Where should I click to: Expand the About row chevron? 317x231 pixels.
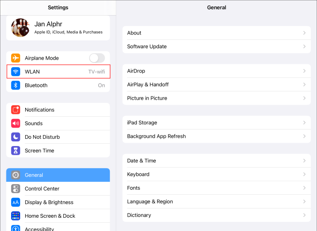tap(304, 33)
